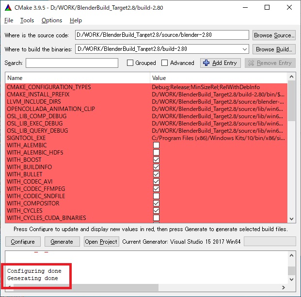Image resolution: width=301 pixels, height=297 pixels.
Task: Uncheck the WITH_BOOST checkbox
Action: (156, 159)
